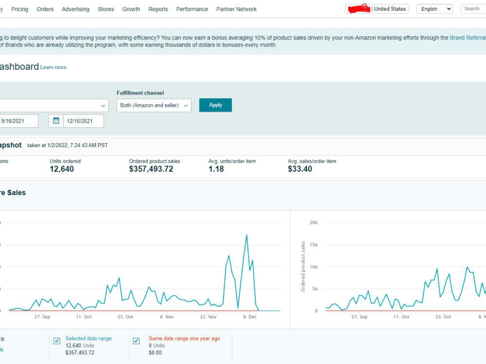Image resolution: width=486 pixels, height=364 pixels.
Task: Click the Search input field
Action: 473,9
